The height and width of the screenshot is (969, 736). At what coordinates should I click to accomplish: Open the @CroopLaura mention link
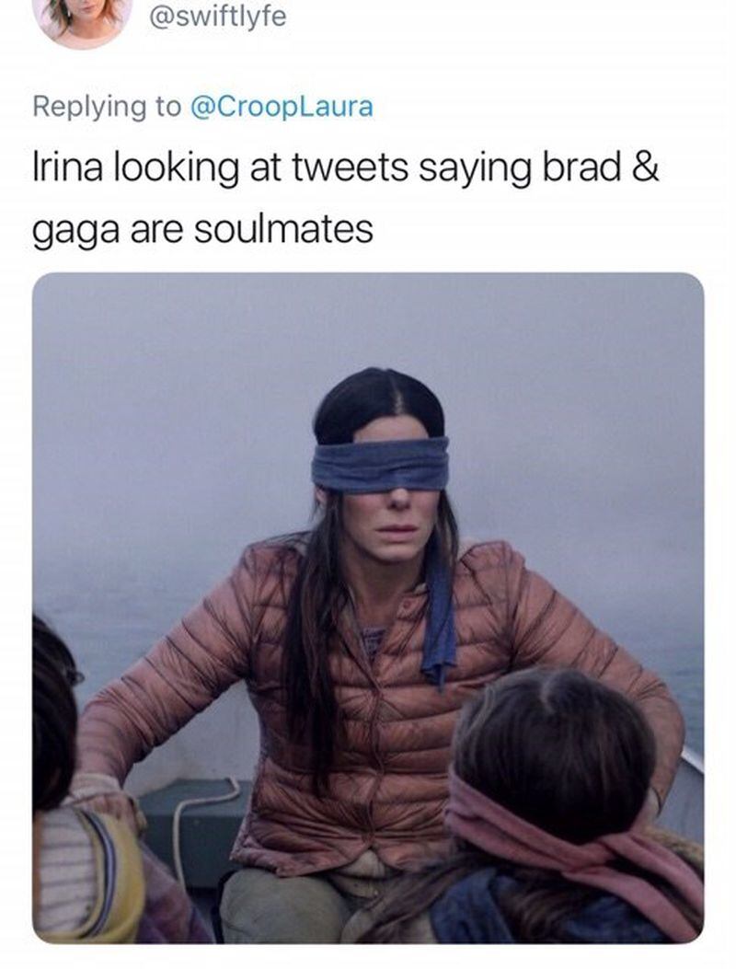[282, 107]
